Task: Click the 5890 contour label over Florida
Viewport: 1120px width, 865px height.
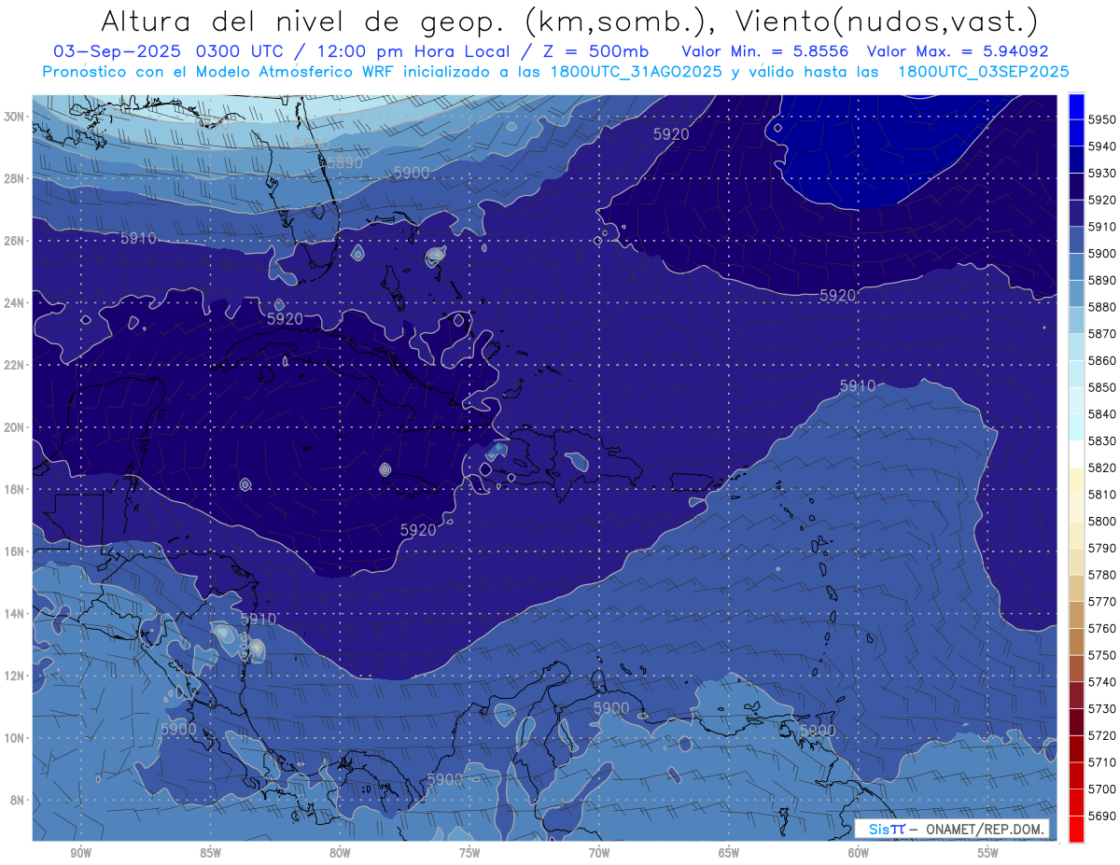Action: coord(344,162)
